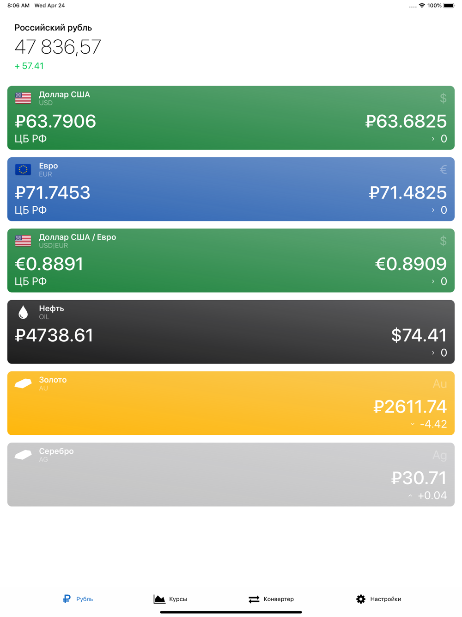Viewport: 462px width, 617px height.
Task: Tap the EU flag icon on Евро card
Action: (x=23, y=170)
